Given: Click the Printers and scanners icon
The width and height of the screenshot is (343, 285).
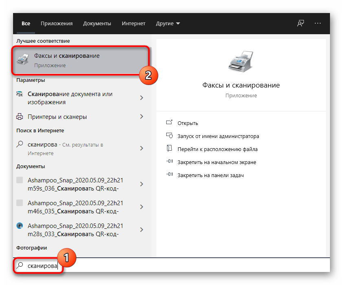Looking at the screenshot, I should pos(20,117).
